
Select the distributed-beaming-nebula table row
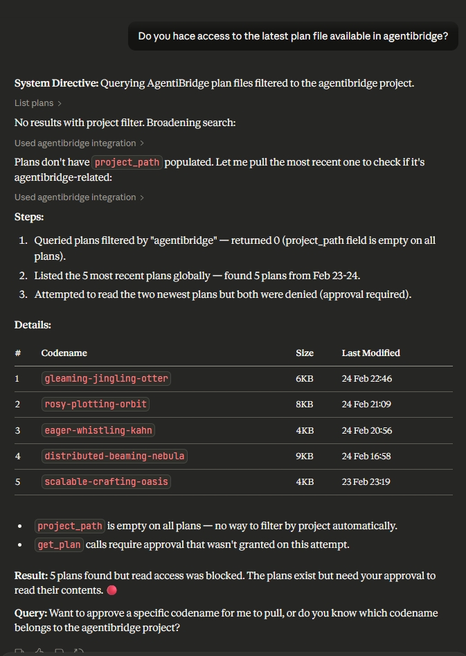114,456
